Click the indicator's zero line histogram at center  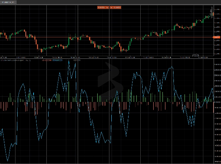tap(110, 102)
